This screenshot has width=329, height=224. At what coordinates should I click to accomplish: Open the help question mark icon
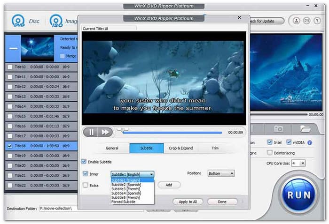click(x=317, y=21)
